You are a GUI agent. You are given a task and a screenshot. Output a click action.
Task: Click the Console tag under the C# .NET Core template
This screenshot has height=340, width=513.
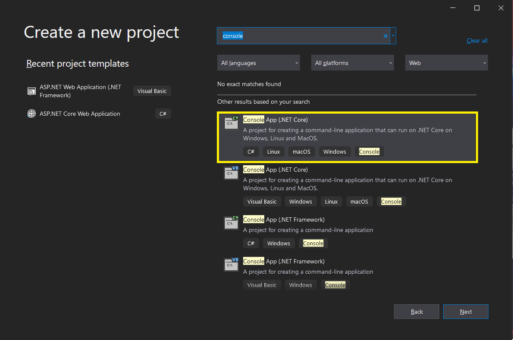coord(369,151)
